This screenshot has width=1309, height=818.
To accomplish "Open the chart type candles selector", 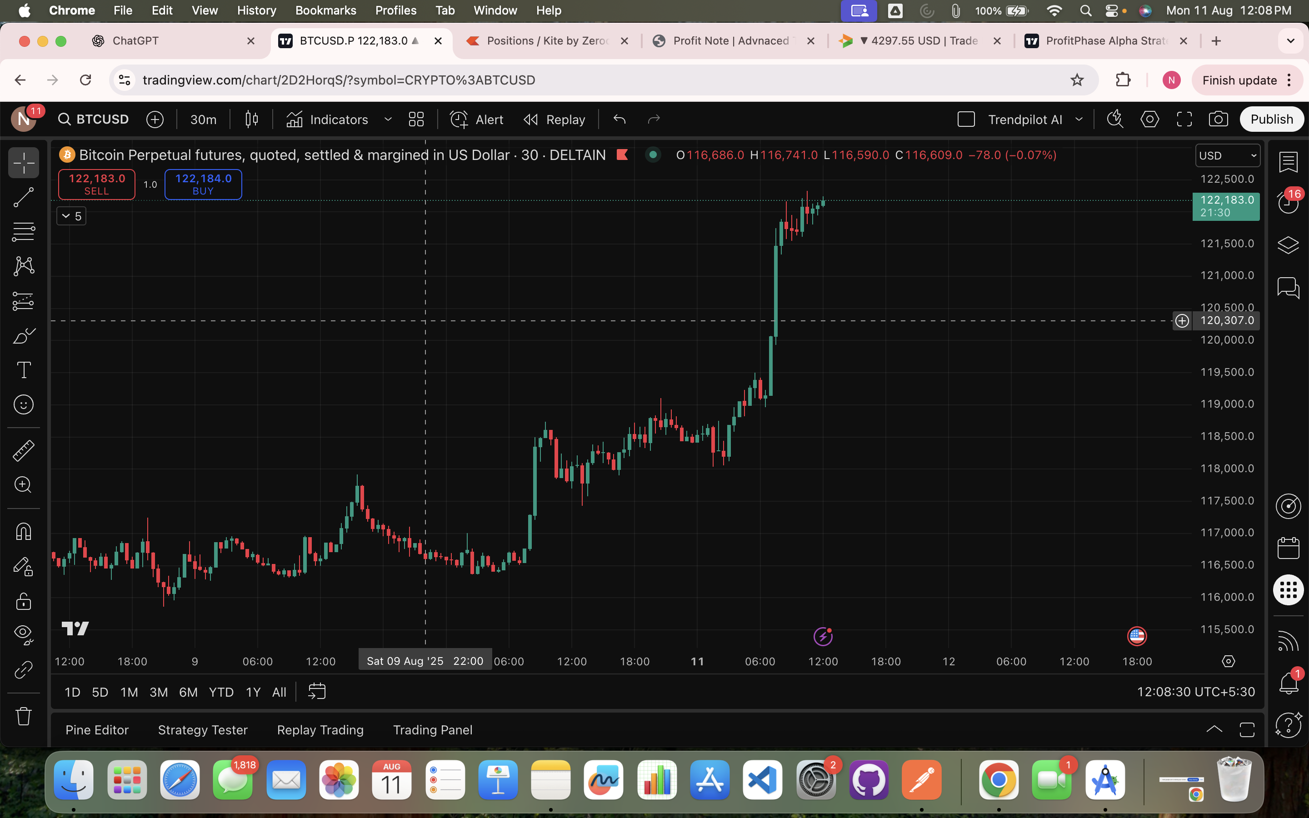I will pos(251,120).
